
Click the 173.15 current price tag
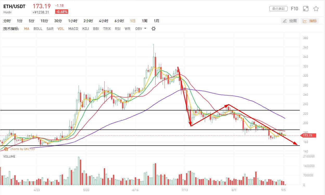(x=308, y=135)
